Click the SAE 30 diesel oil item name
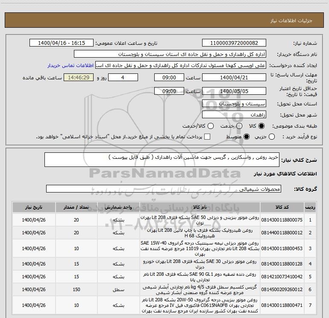Image resolution: width=329 pixels, height=318 pixels. (200, 264)
